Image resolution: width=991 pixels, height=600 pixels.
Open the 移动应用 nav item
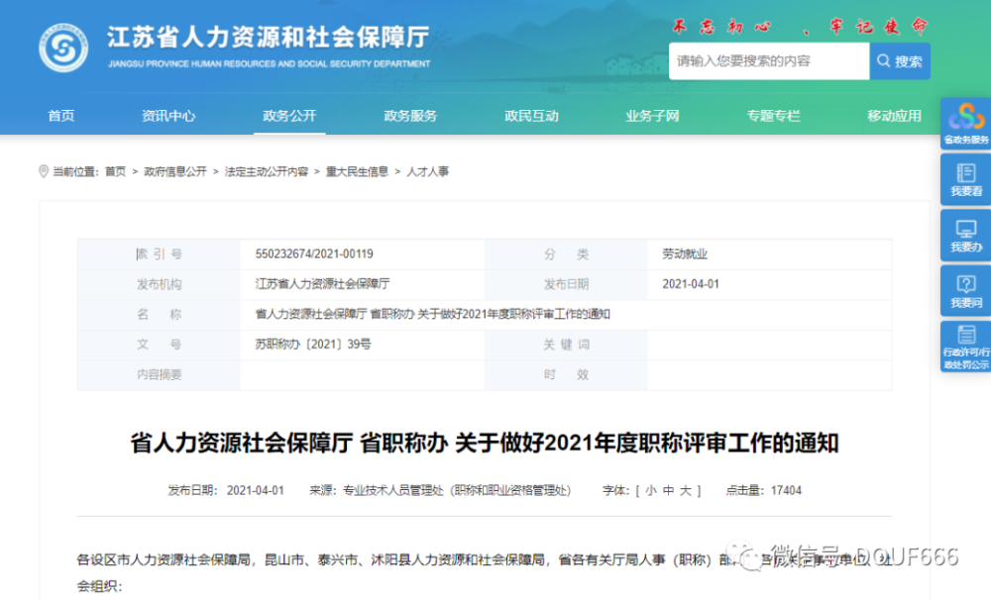point(894,116)
